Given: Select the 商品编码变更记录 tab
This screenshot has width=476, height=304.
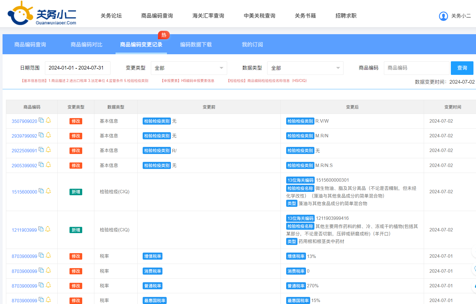Looking at the screenshot, I should tap(141, 45).
